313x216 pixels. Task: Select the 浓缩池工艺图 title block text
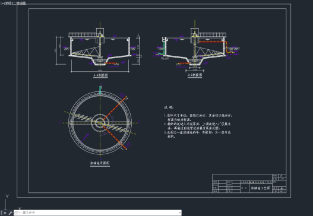[x=261, y=188]
